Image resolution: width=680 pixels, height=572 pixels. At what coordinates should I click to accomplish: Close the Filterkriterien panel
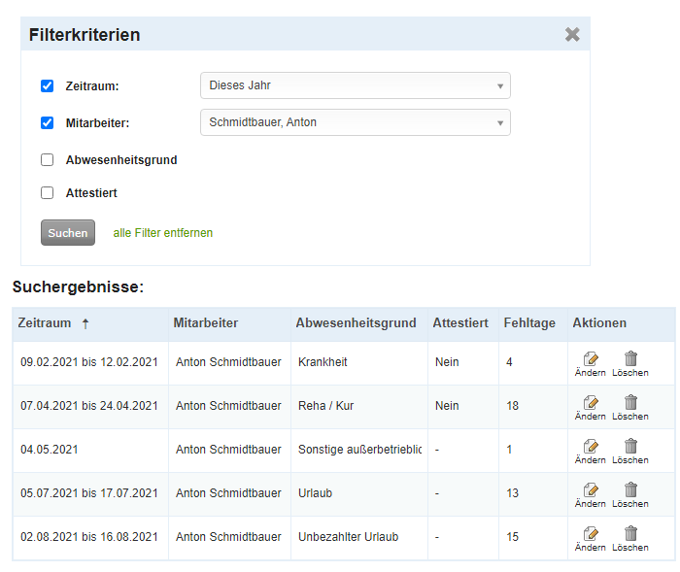tap(572, 34)
